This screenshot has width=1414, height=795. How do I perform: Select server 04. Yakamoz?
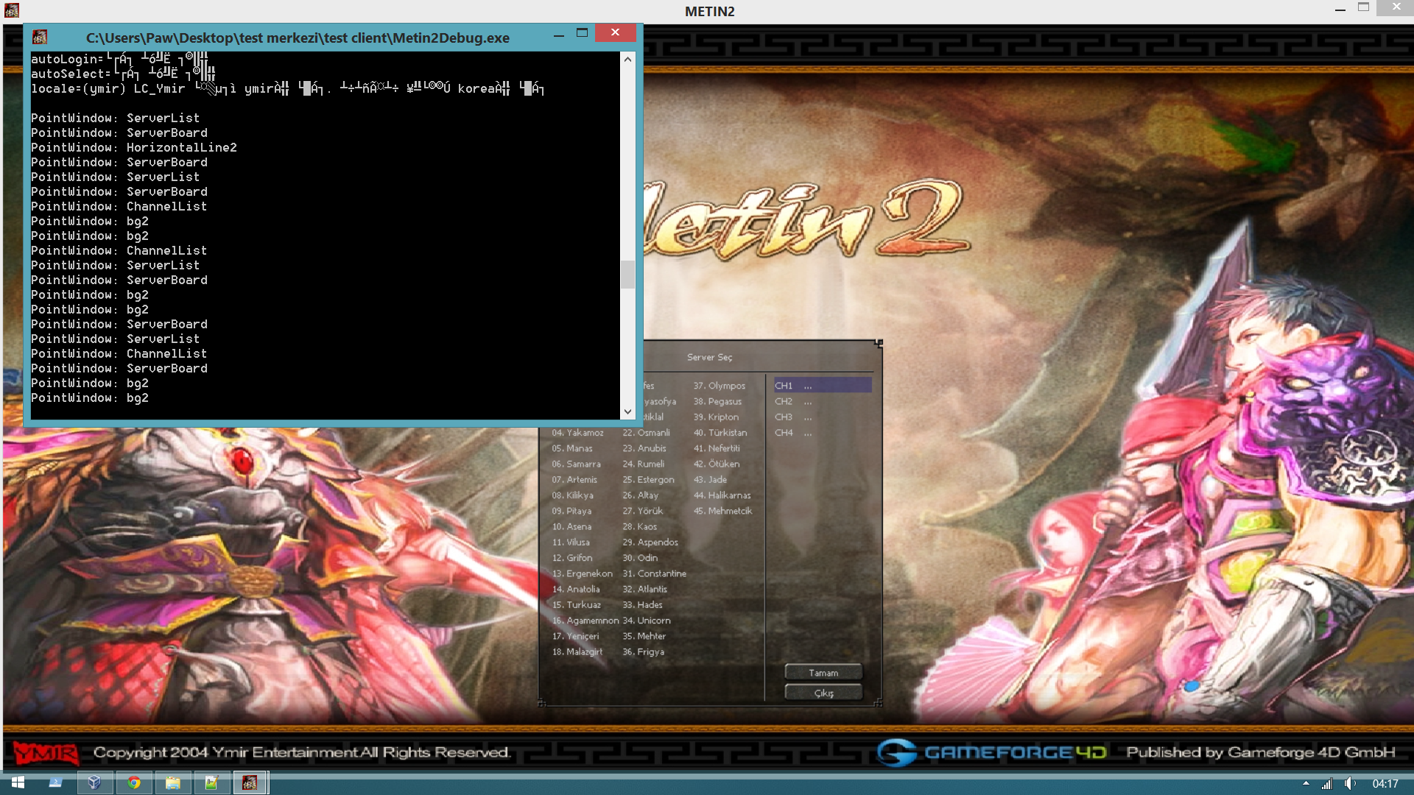(578, 432)
